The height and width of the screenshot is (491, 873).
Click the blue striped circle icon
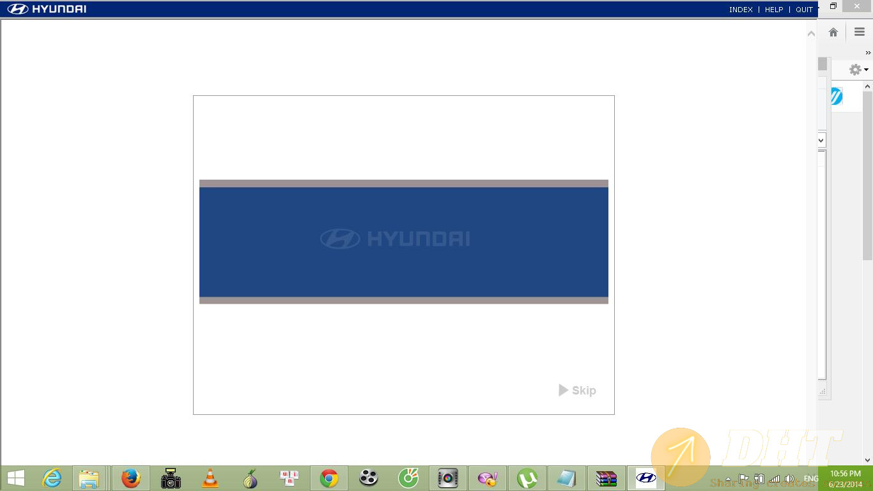point(837,96)
